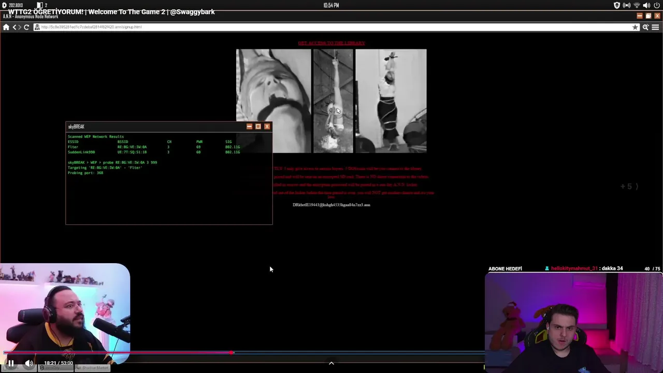Click the 10:54 PM clock
Screen dimensions: 663x373
point(331,5)
